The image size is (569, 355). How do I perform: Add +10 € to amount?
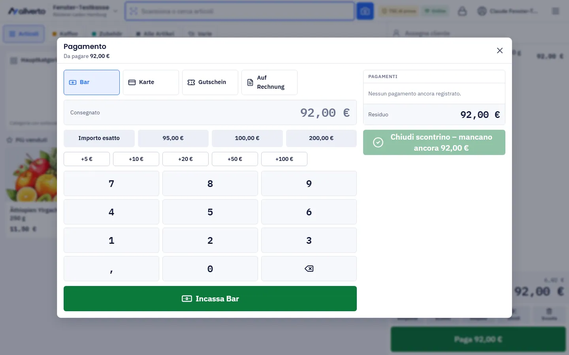click(136, 159)
